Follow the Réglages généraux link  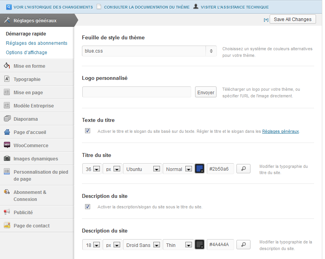[280, 132]
